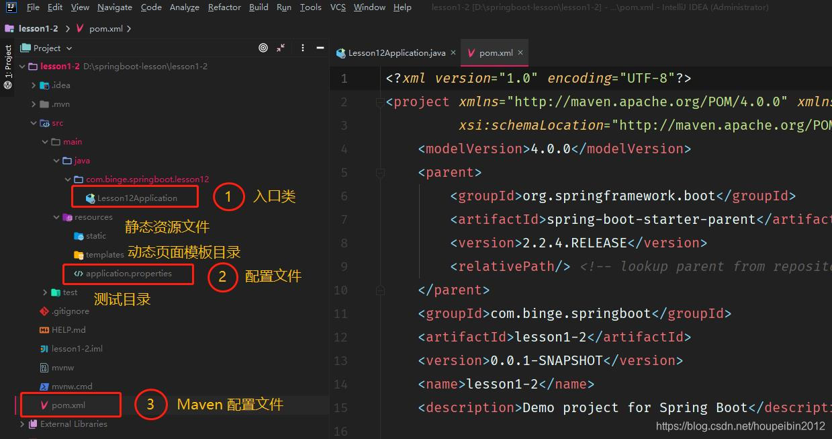Viewport: 832px width, 439px height.
Task: Collapse all nodes in Project panel
Action: point(281,48)
